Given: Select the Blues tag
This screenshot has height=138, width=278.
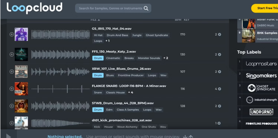Looking at the screenshot, I should pyautogui.click(x=110, y=75).
